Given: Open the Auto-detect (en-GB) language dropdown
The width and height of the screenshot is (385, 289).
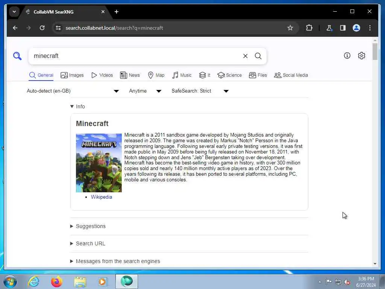Looking at the screenshot, I should 73,91.
